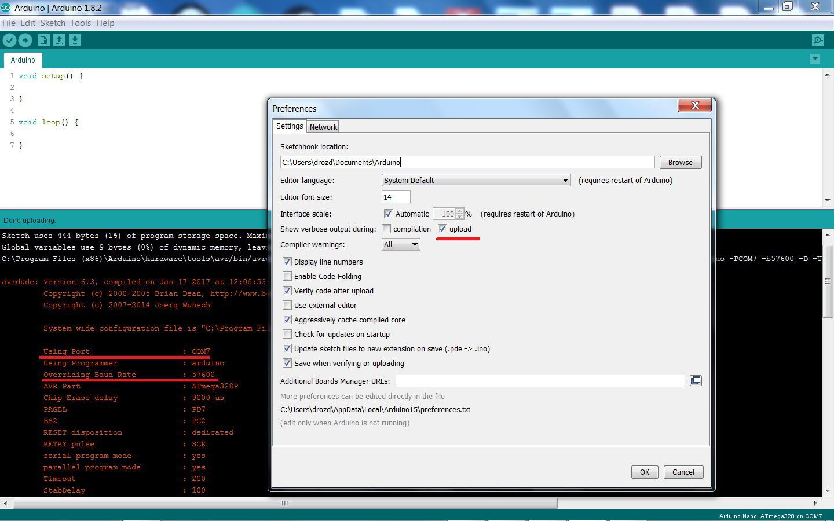Select the Arduino sketch tab
Viewport: 834px width, 521px height.
tap(23, 60)
